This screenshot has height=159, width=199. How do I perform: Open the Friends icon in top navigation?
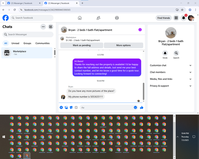pyautogui.click(x=98, y=18)
